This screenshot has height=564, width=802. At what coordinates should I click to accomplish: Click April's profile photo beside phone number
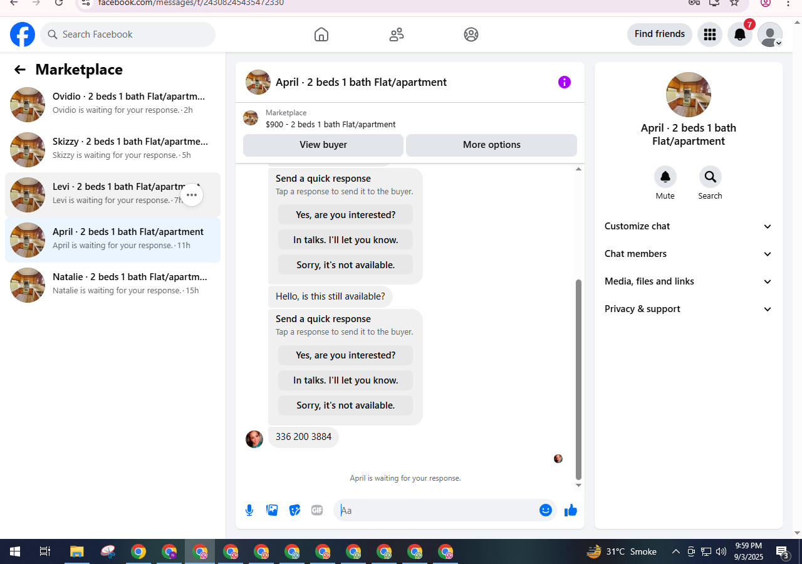pos(254,439)
